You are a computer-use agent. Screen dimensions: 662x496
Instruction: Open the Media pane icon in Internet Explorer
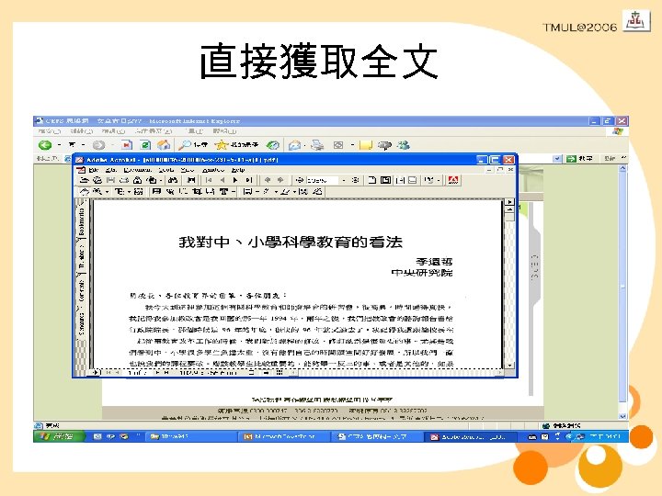point(273,145)
